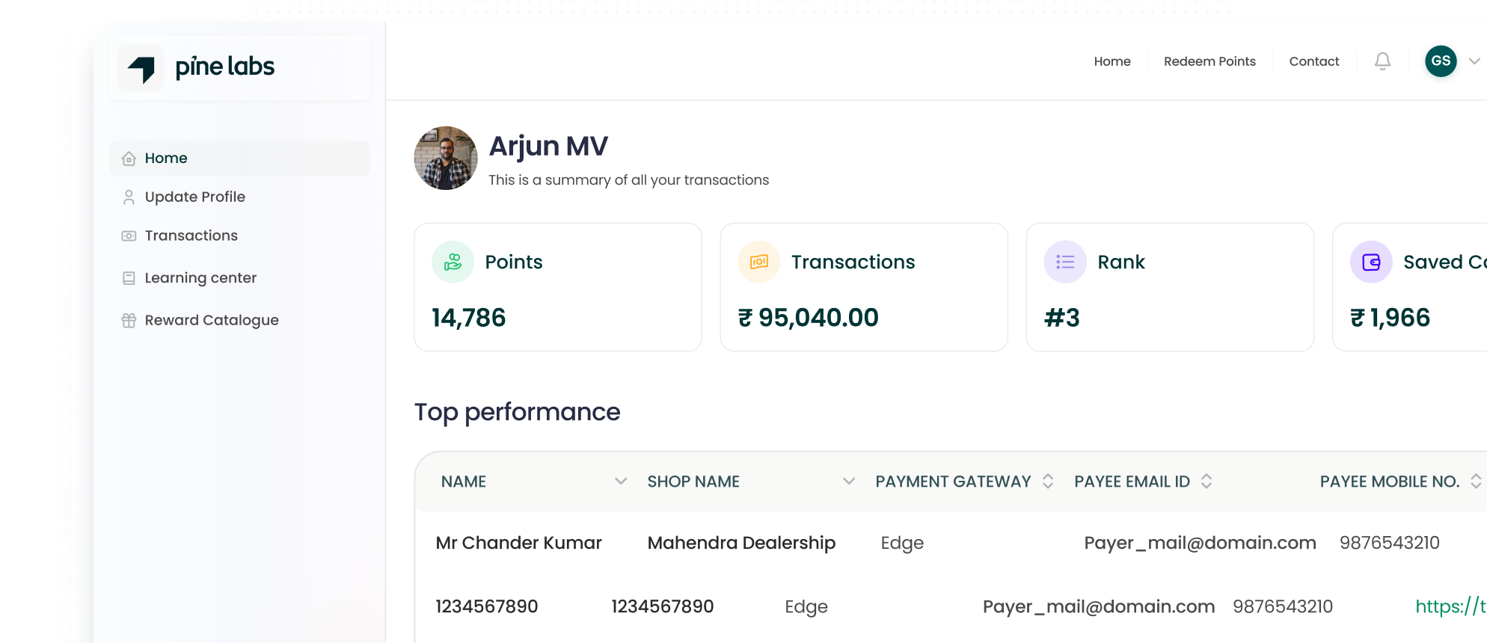The width and height of the screenshot is (1487, 643).
Task: Expand the account menu chevron
Action: [x=1474, y=61]
